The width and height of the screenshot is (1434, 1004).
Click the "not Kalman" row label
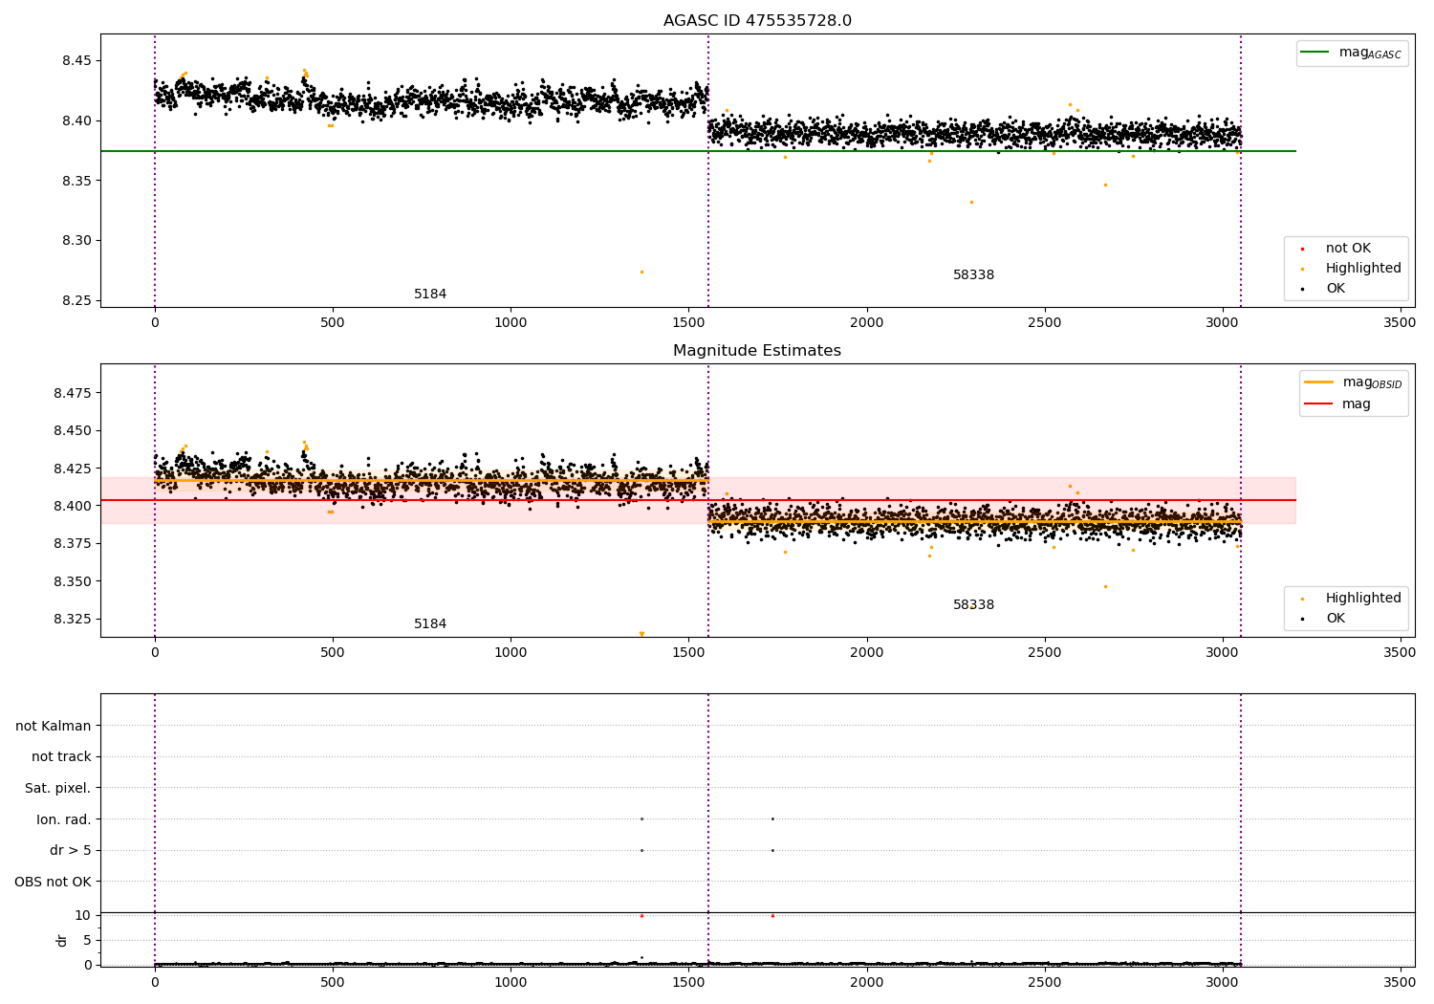[x=54, y=727]
